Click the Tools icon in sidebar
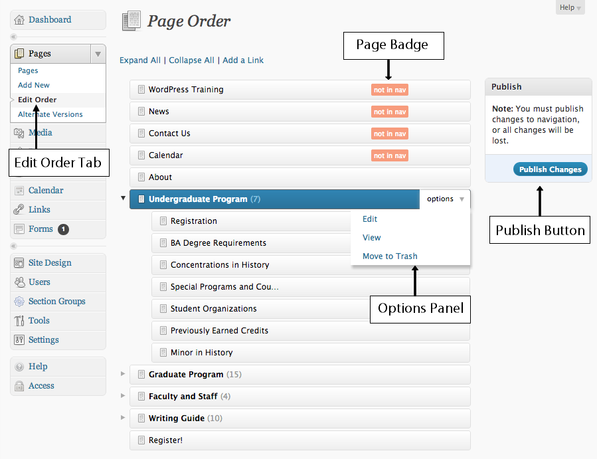597x459 pixels. pyautogui.click(x=19, y=321)
